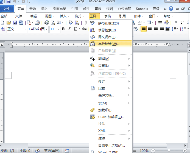Image resolution: width=190 pixels, height=153 pixels.
Task: Select 拼写和语法(S) menu entry
Action: click(x=111, y=23)
